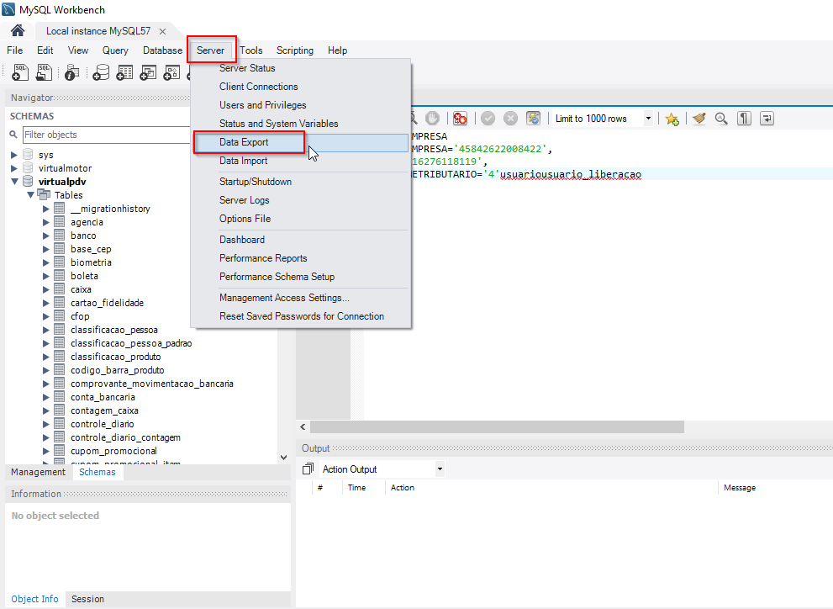This screenshot has height=609, width=833.
Task: Select the classificacao_produto table
Action: (x=115, y=357)
